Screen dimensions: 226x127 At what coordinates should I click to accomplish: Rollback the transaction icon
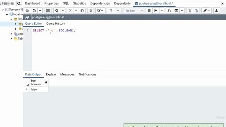(x=196, y=11)
